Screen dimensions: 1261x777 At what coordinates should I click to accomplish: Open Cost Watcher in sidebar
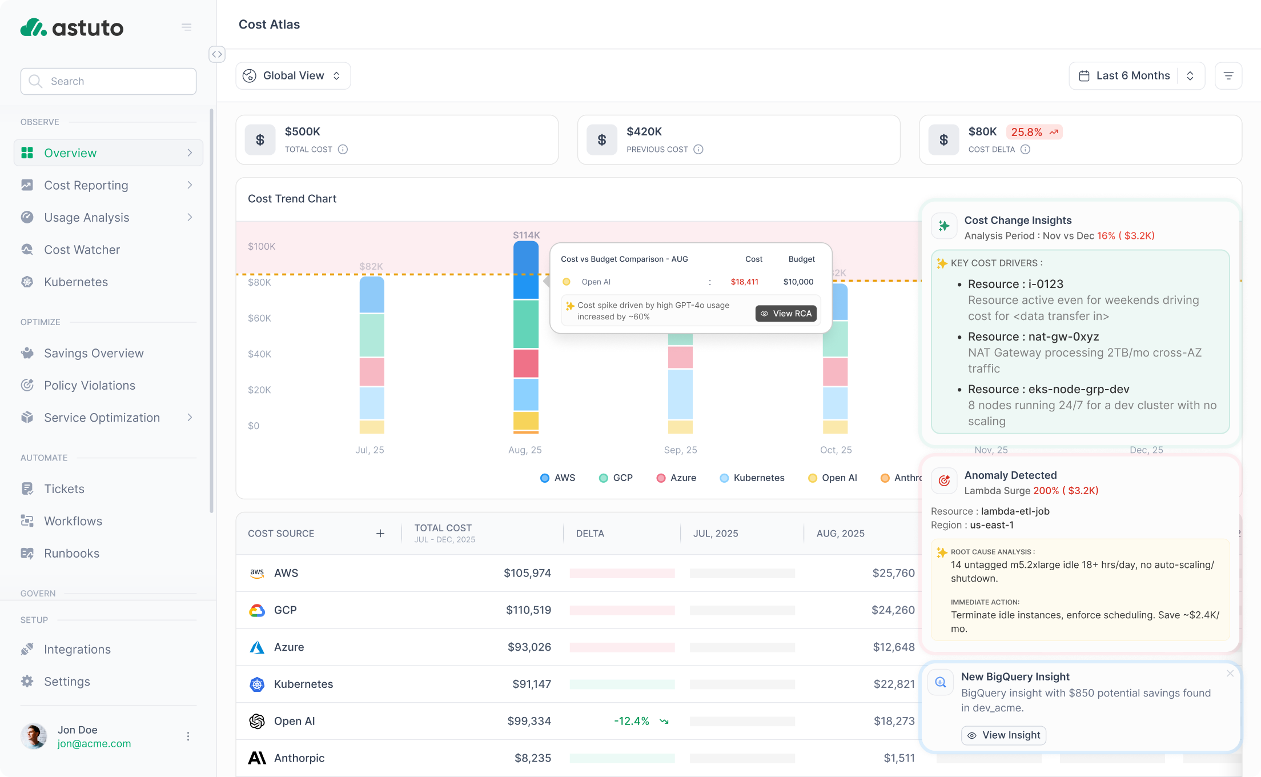point(82,250)
